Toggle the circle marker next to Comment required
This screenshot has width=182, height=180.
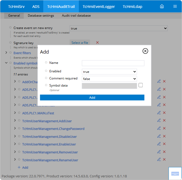coord(46,78)
